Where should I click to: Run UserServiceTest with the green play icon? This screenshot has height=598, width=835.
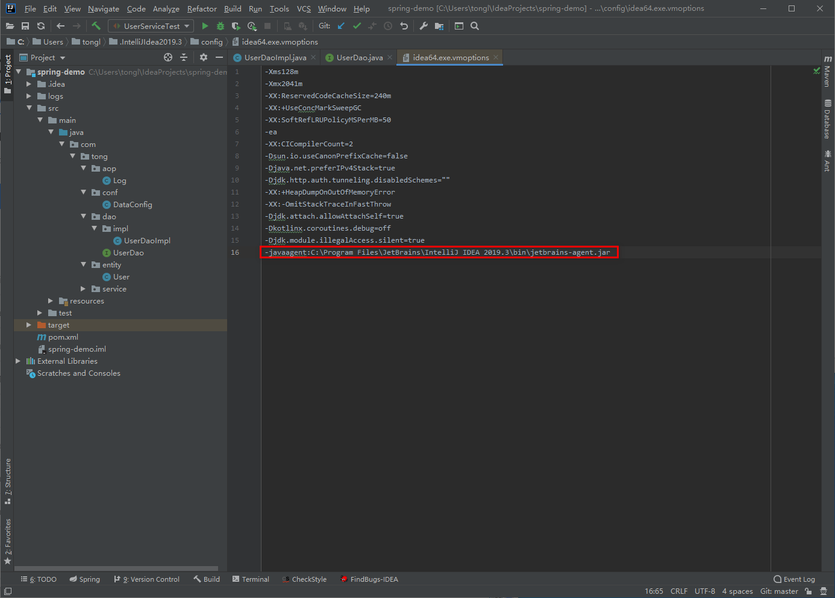point(205,26)
